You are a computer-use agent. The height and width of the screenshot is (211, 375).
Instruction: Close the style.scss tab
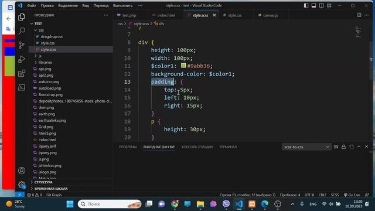(214, 15)
